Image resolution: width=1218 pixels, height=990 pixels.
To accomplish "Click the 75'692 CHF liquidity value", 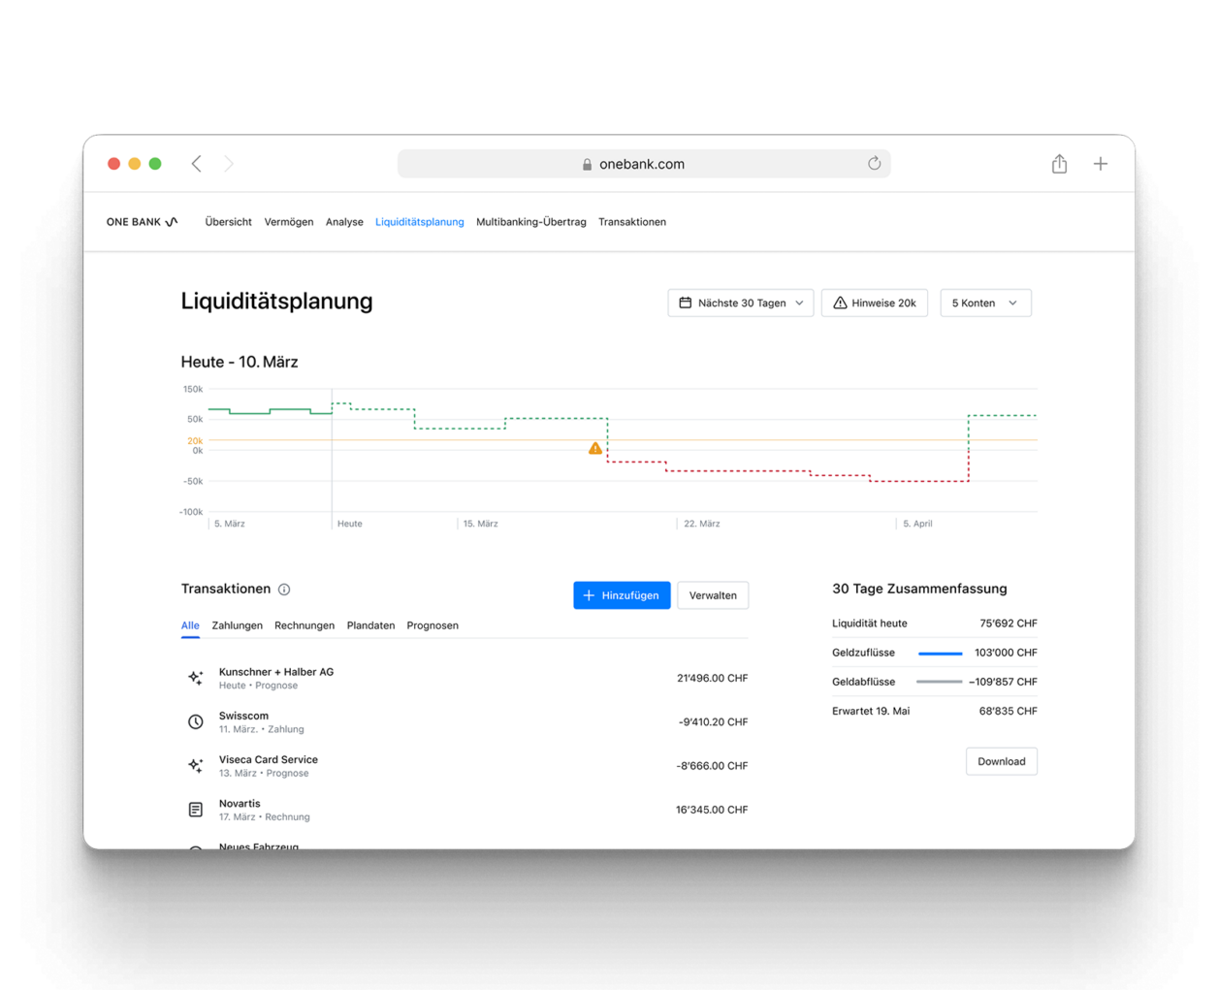I will pos(1009,623).
